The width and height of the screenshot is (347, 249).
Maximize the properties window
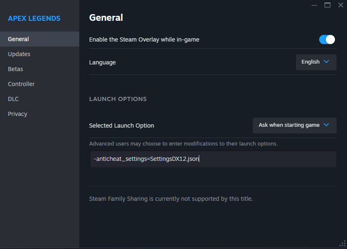point(327,5)
